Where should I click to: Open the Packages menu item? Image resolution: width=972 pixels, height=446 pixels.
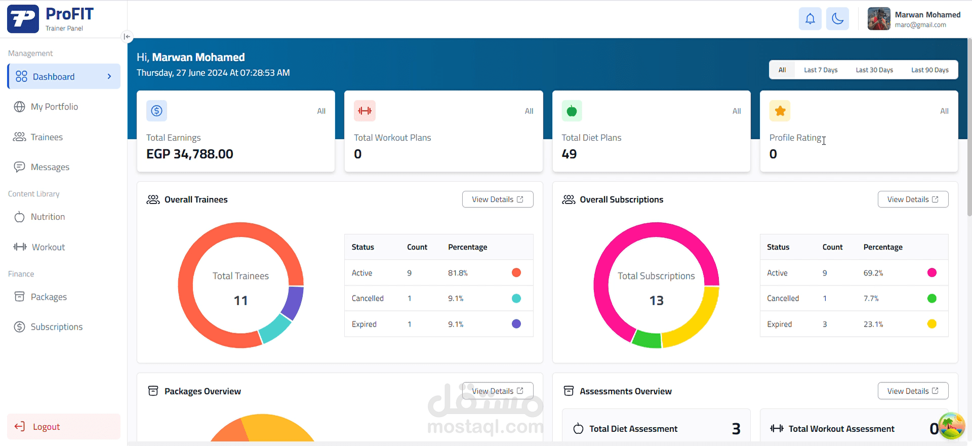64,297
